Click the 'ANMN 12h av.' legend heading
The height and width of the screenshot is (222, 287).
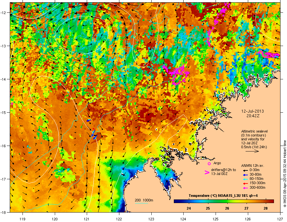(x=252, y=166)
